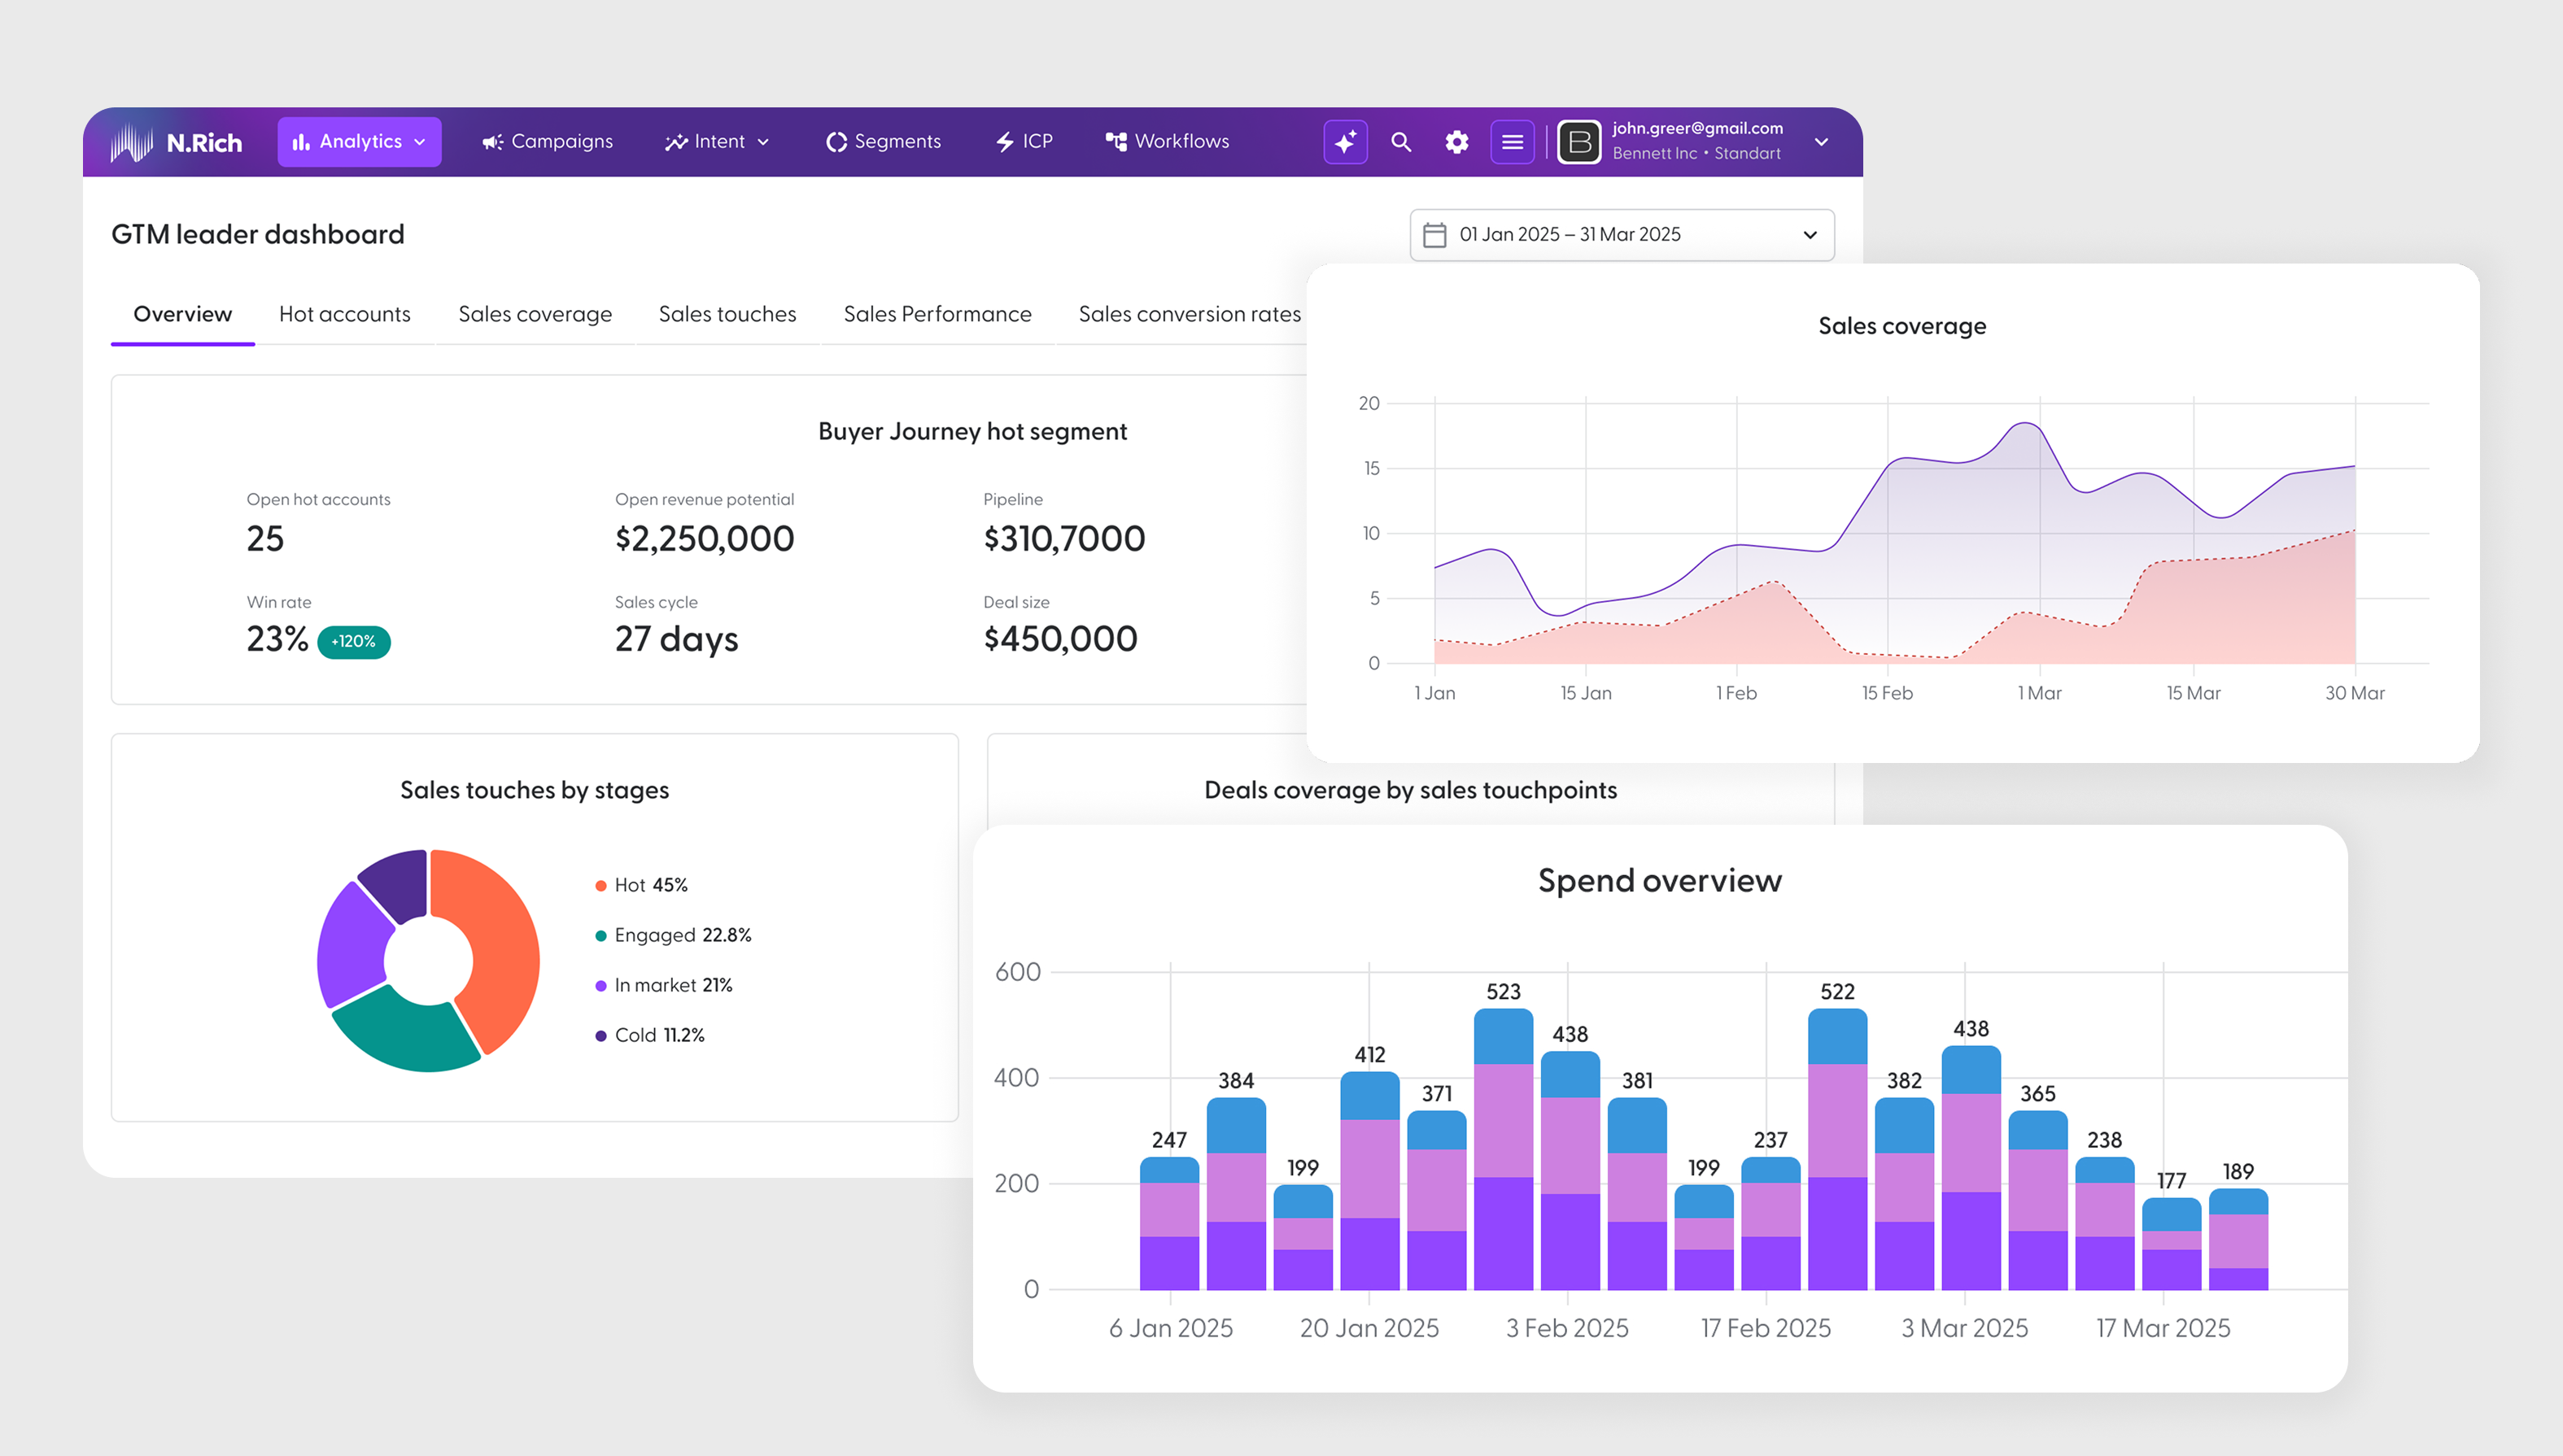The image size is (2563, 1456).
Task: Click the 523 spend bar
Action: (1503, 1150)
